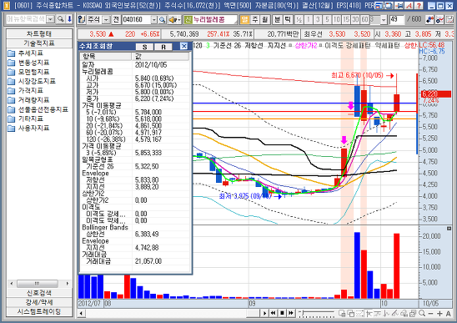Image resolution: width=457 pixels, height=323 pixels.
Task: Toggle the 전 button beside stock code
Action: click(x=116, y=19)
